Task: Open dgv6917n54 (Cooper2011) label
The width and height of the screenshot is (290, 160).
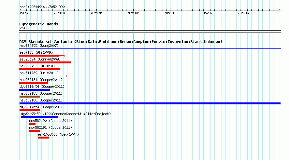Action: coord(42,107)
